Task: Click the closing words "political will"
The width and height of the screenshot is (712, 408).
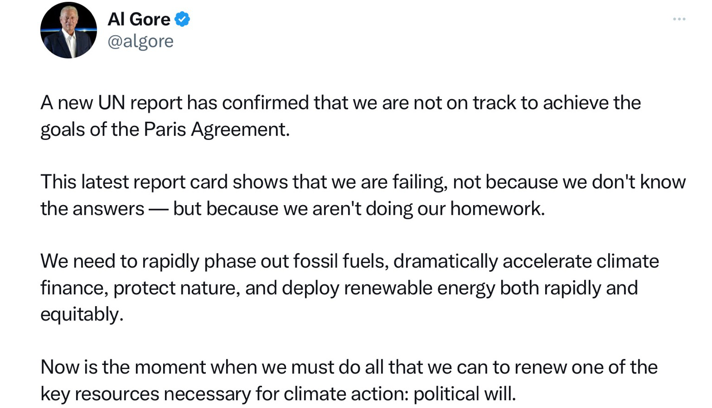Action: (x=464, y=394)
